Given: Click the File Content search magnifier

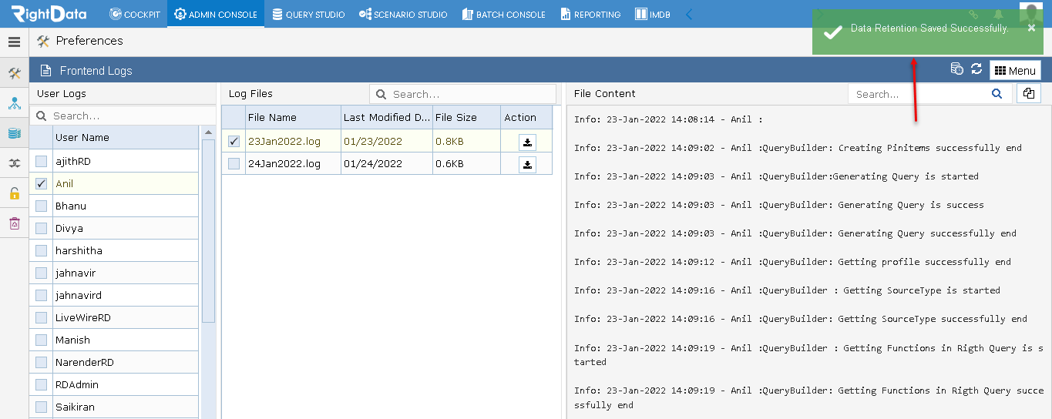Looking at the screenshot, I should (997, 94).
